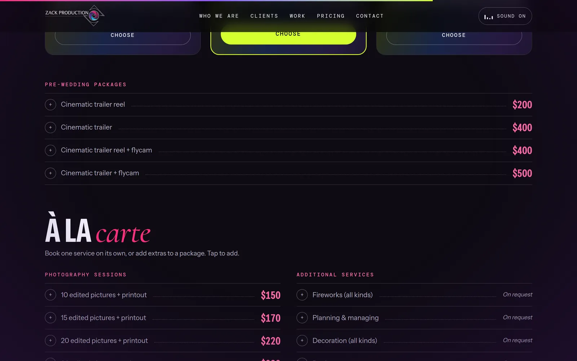Click the Photography Sessions heading
577x361 pixels.
[85, 275]
